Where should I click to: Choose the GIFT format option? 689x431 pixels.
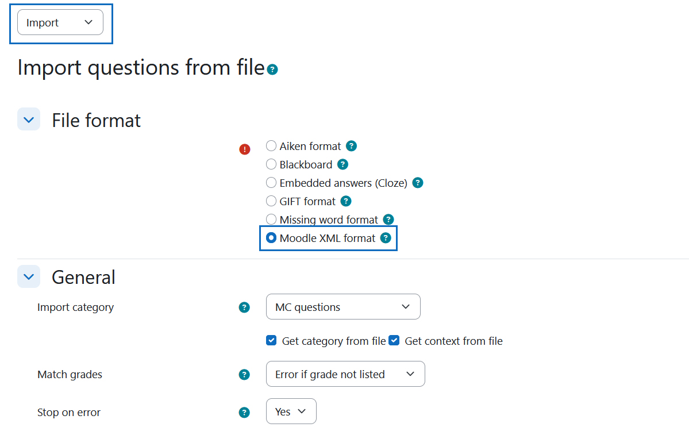[x=271, y=201]
